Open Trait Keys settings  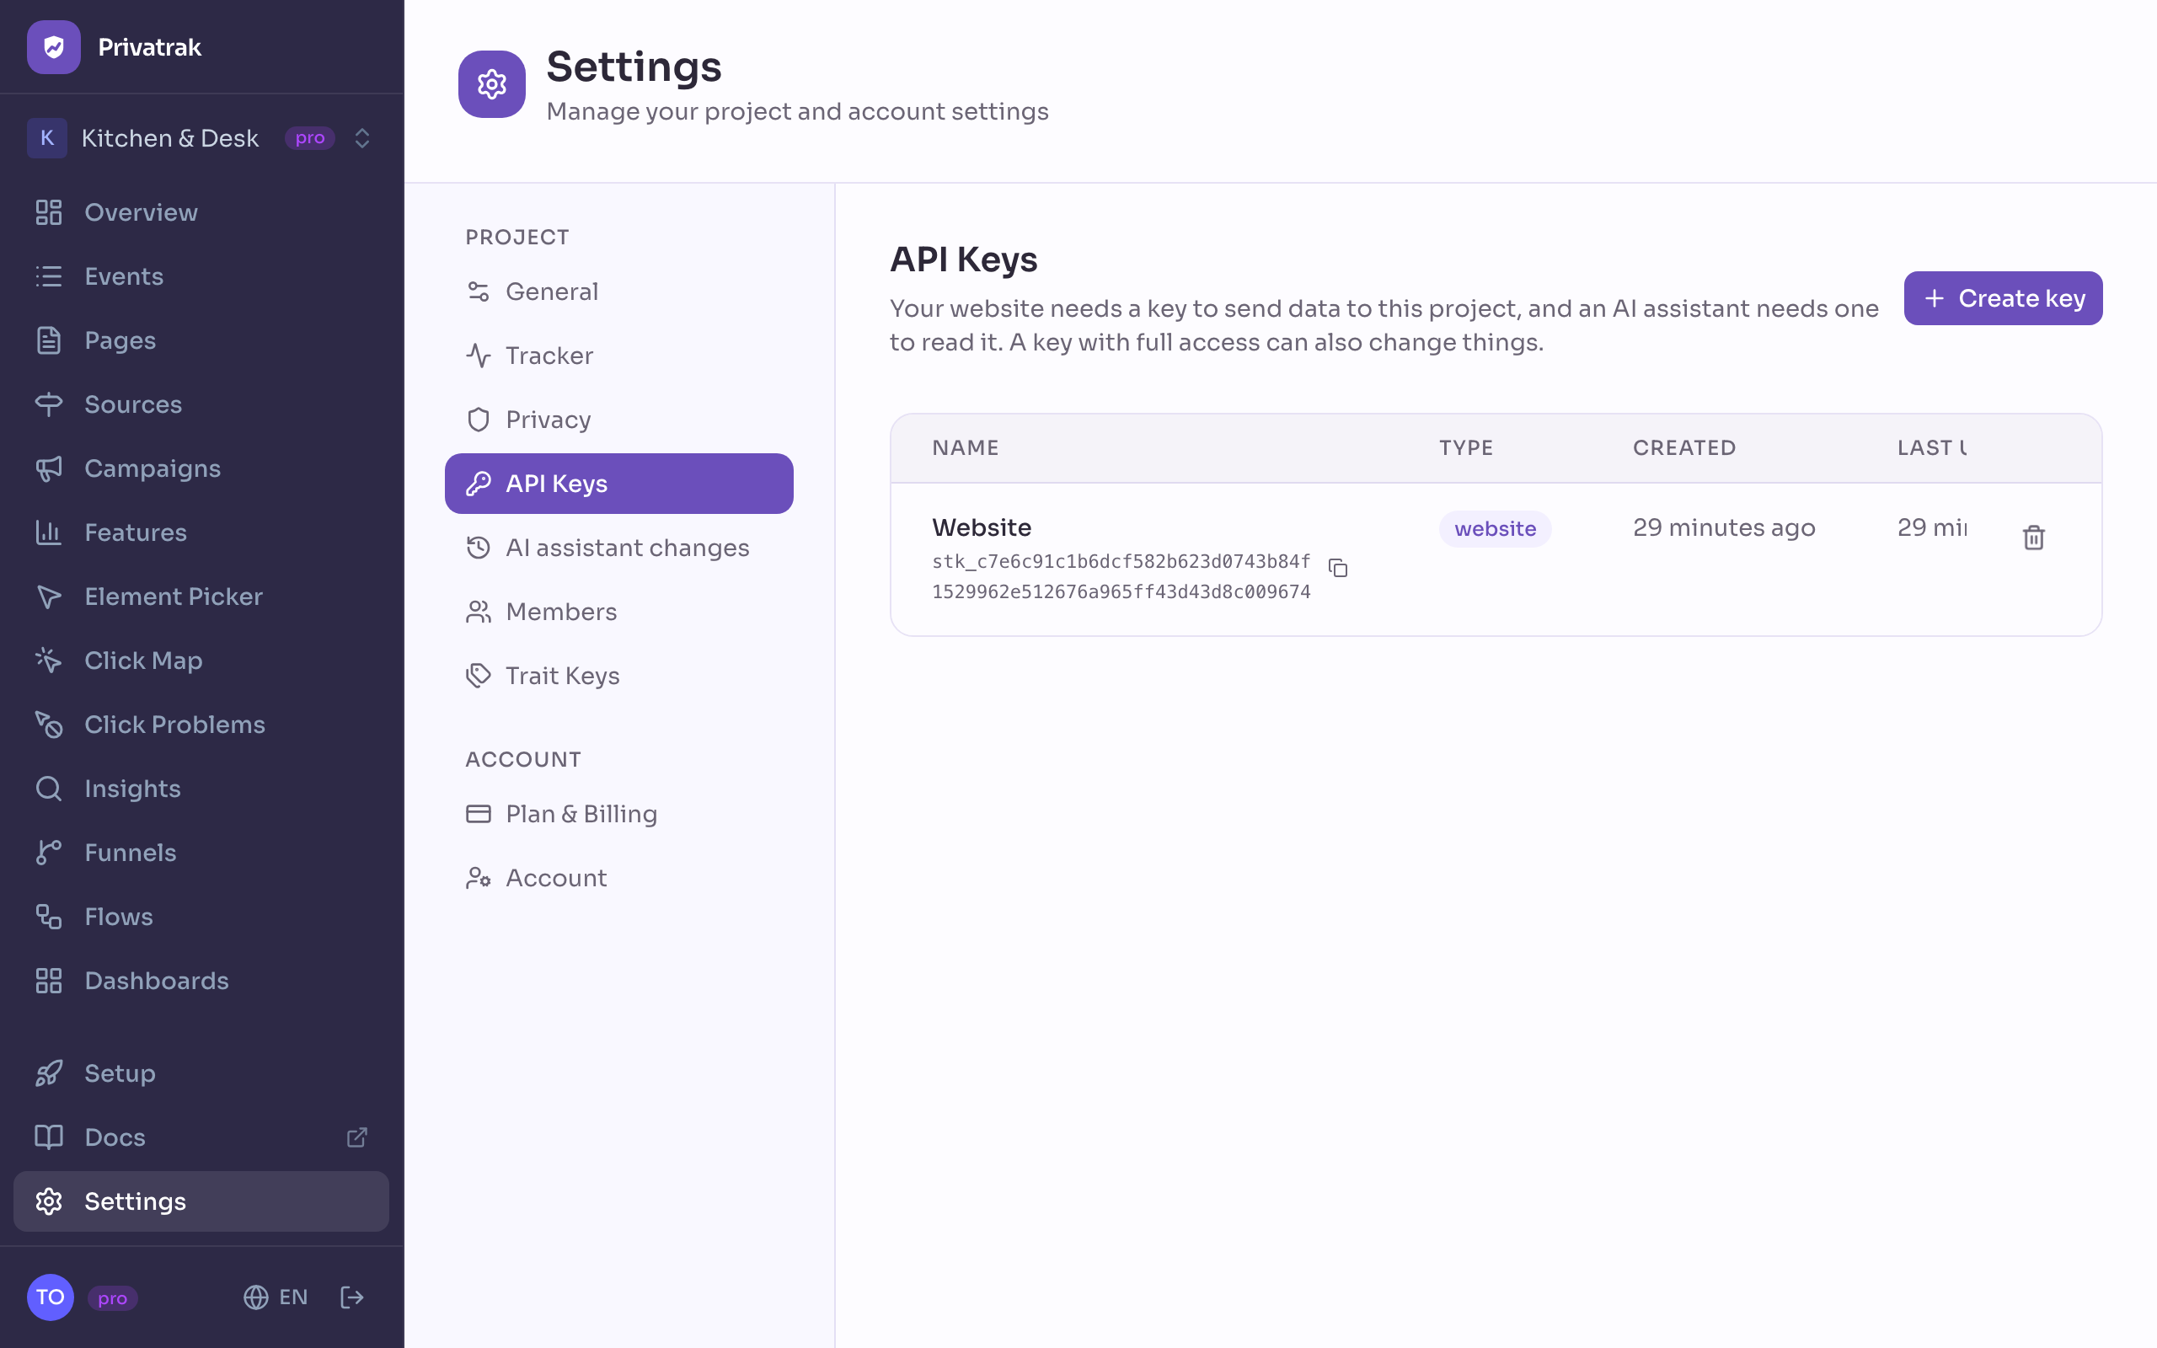[618, 676]
